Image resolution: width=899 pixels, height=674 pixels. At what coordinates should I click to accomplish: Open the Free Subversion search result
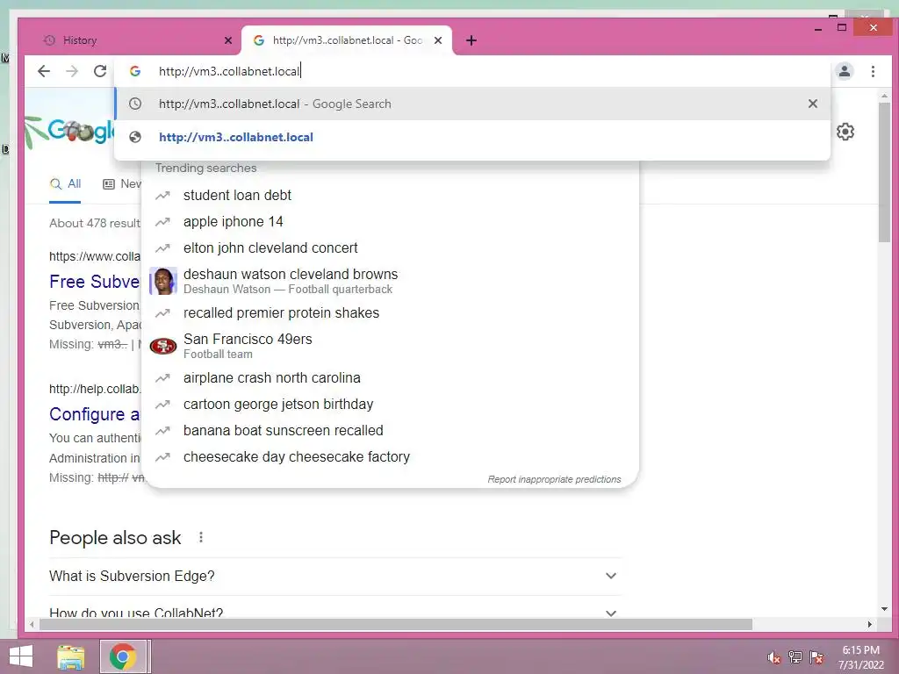coord(95,282)
